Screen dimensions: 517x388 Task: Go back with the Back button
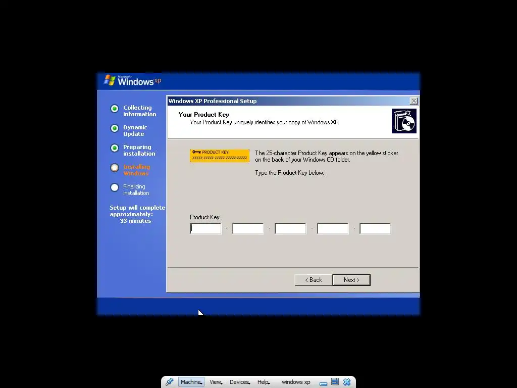[x=313, y=280]
